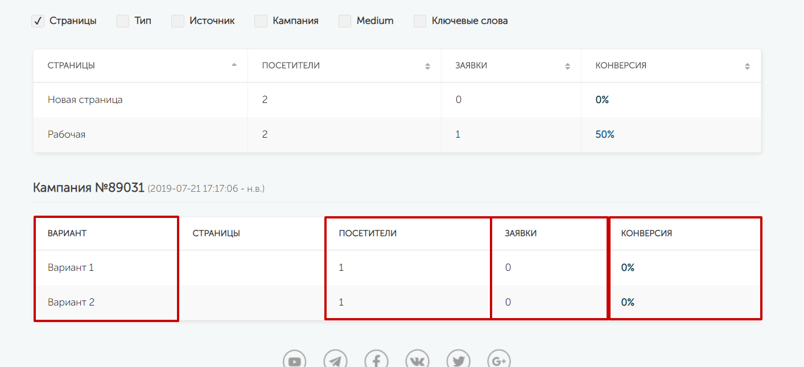Click sort arrows in top Заявки header
Viewport: 804px width, 367px height.
click(567, 66)
